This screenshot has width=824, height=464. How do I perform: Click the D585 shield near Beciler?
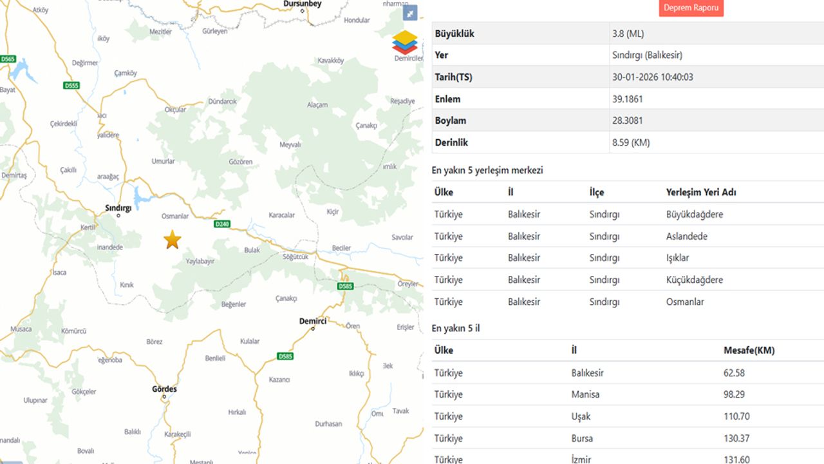(346, 286)
